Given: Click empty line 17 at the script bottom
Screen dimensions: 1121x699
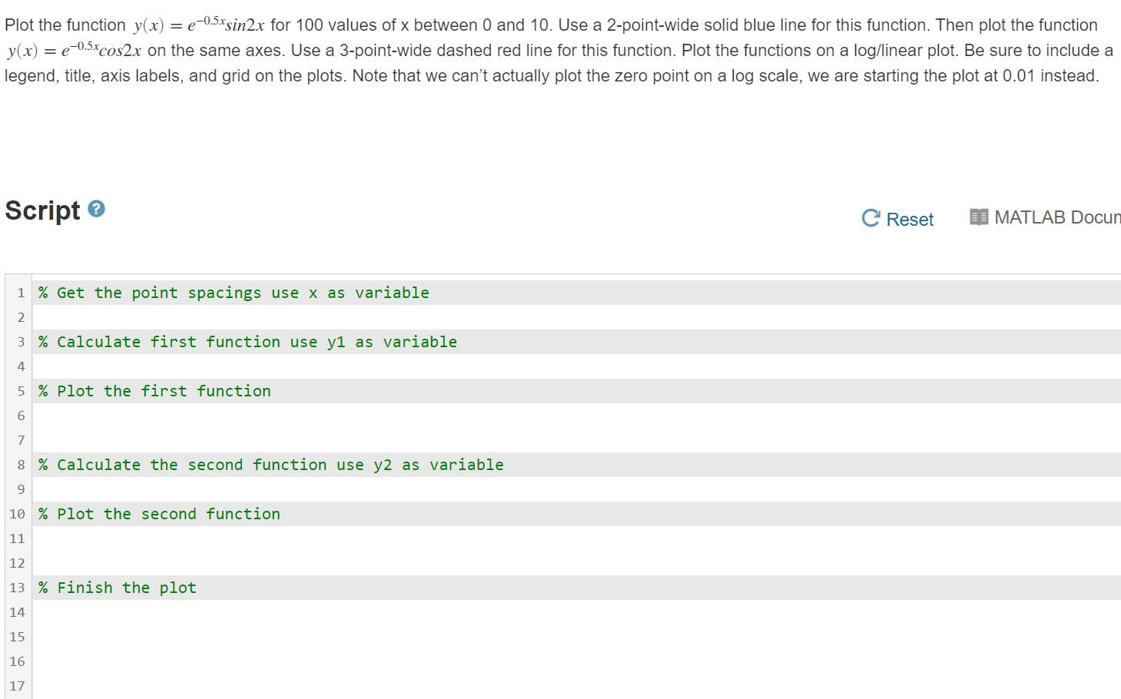Looking at the screenshot, I should (231, 685).
